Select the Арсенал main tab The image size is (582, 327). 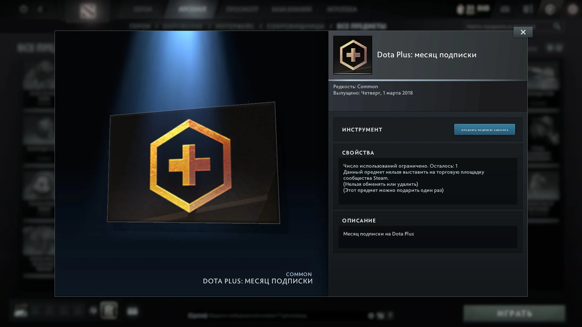pos(192,9)
